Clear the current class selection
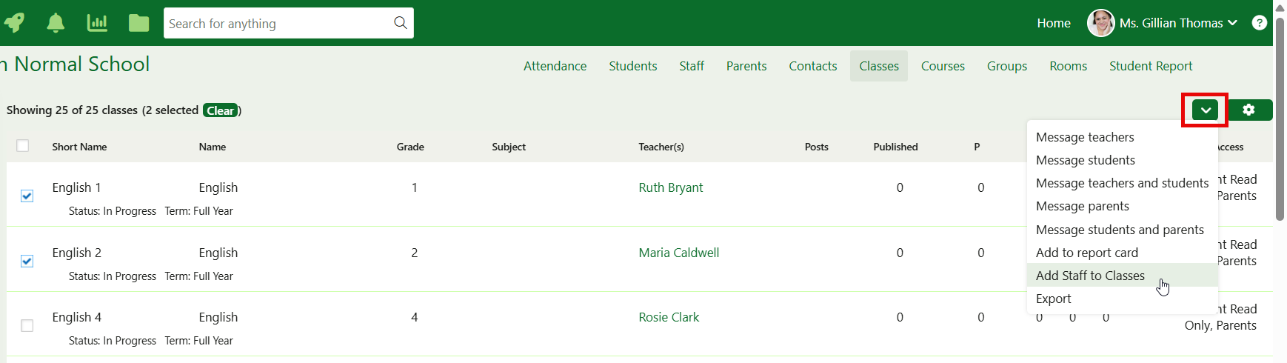 point(220,110)
